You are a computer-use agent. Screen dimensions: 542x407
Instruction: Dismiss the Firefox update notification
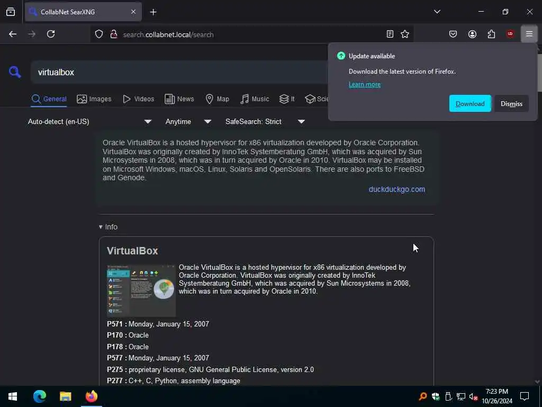point(511,103)
